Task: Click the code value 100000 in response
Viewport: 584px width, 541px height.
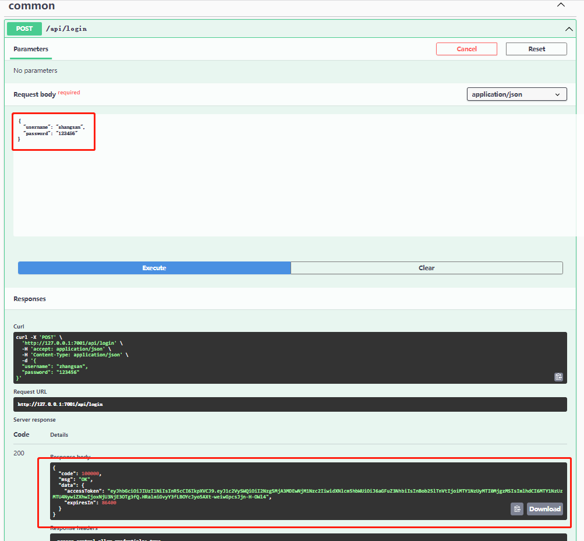Action: [x=90, y=473]
